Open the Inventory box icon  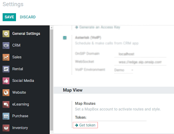pos(6,128)
